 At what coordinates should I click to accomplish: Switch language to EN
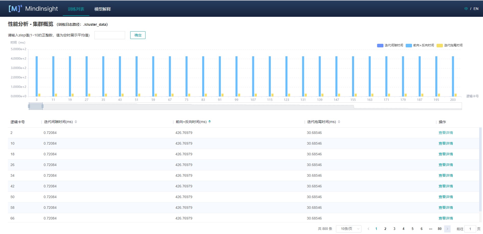[476, 9]
